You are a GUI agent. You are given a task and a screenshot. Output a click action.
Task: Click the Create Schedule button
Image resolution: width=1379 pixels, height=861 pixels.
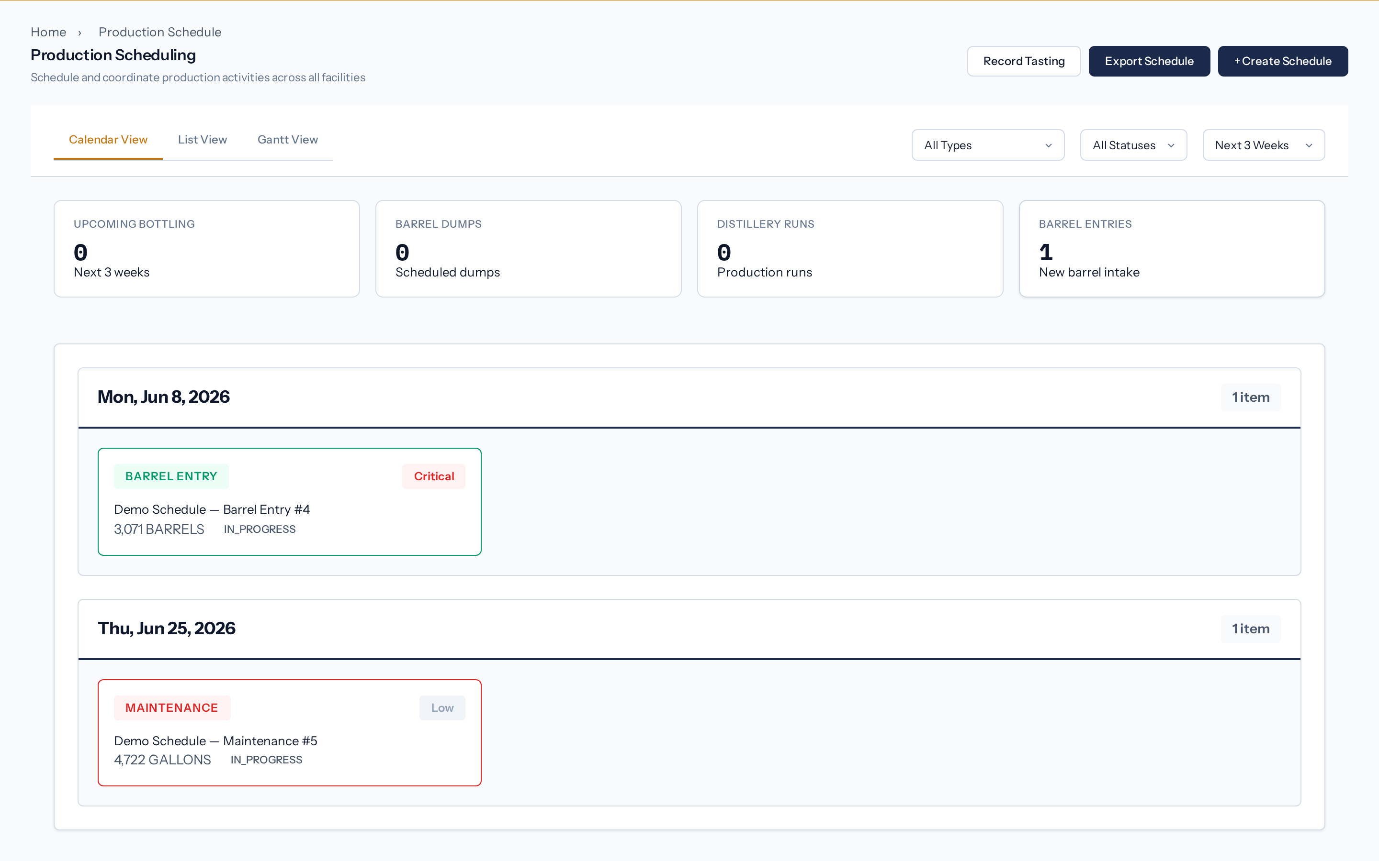(x=1283, y=61)
